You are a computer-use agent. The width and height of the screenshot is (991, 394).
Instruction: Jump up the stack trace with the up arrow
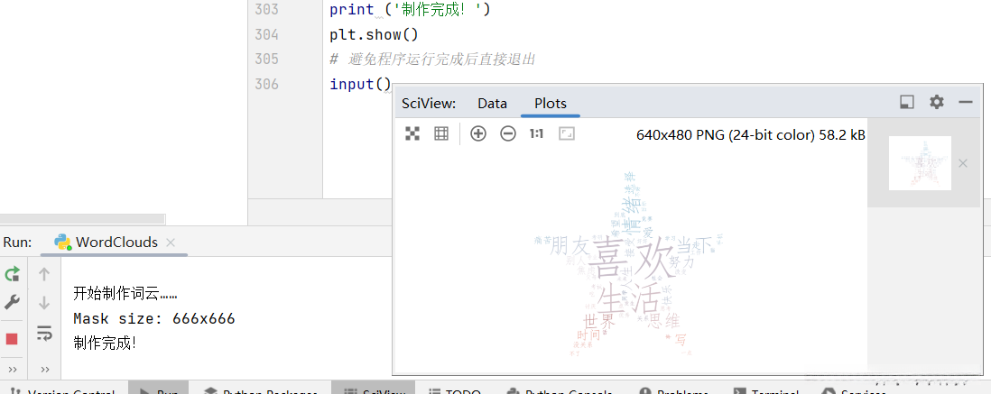pos(43,274)
